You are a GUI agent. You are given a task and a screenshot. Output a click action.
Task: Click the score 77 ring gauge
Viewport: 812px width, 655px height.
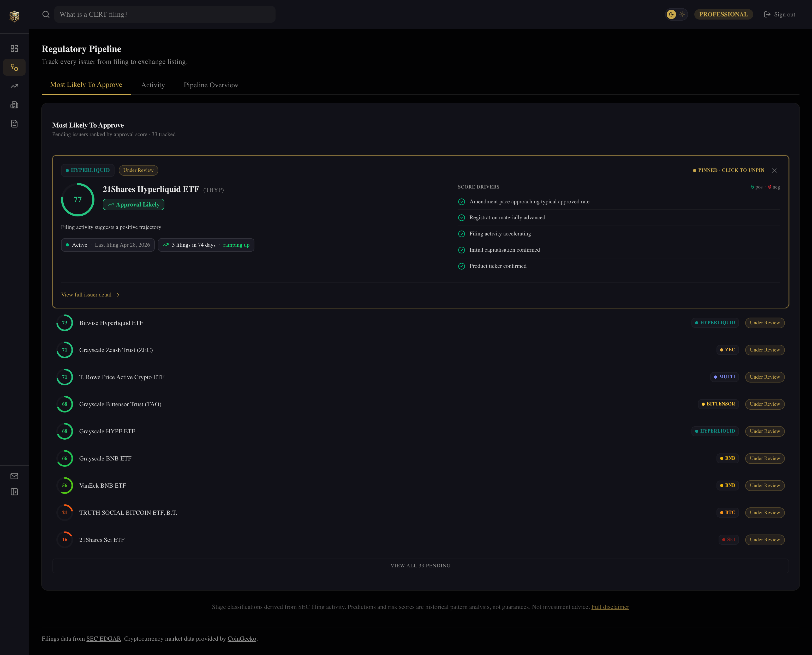coord(78,199)
